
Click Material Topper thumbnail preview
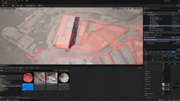163,89
